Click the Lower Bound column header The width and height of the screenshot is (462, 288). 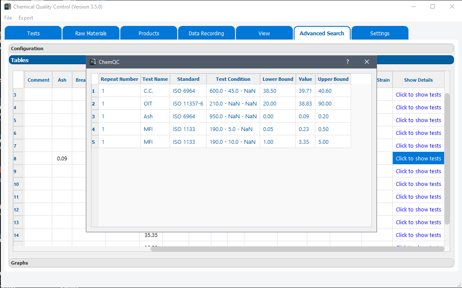point(278,79)
